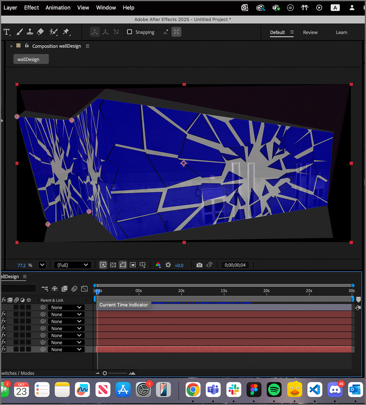Screen dimensions: 366x405
Task: Open the Animation menu
Action: tap(58, 7)
